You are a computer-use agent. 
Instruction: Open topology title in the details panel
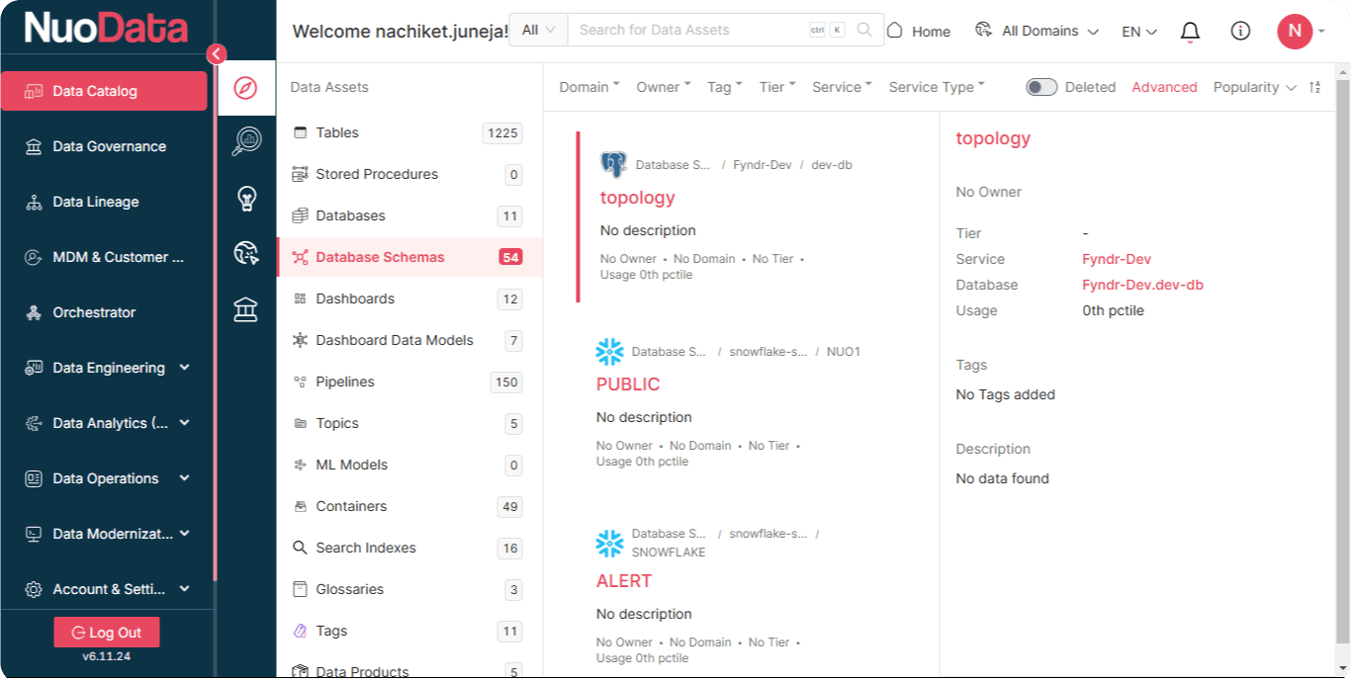[x=993, y=138]
